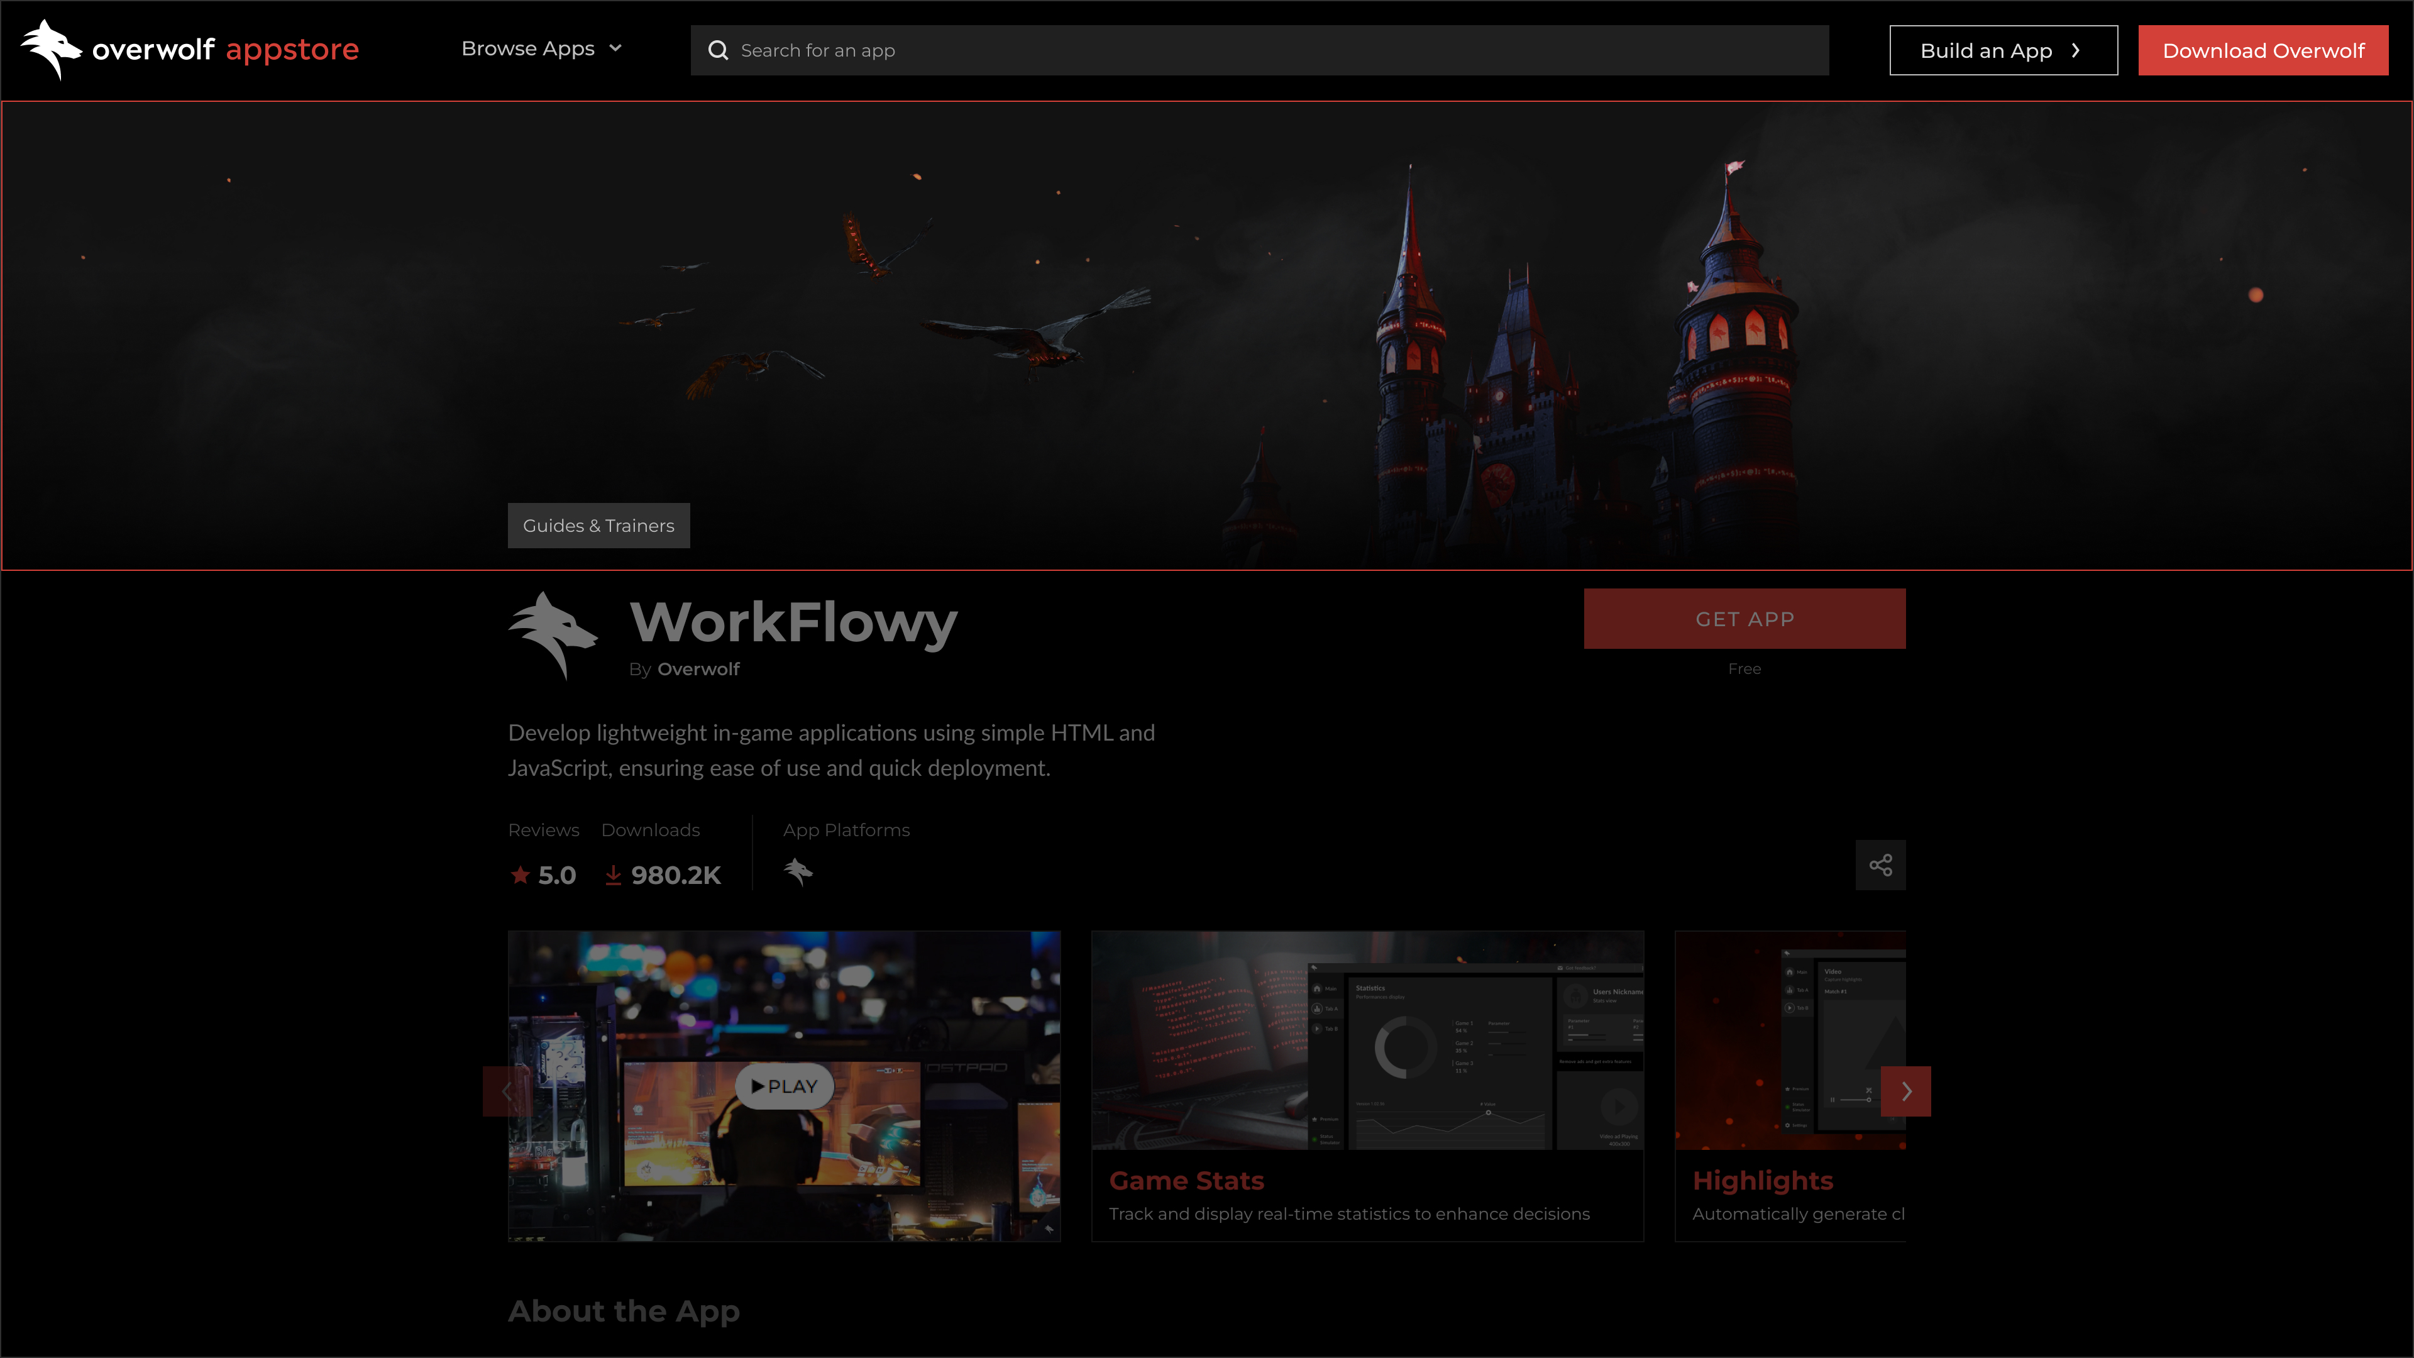The width and height of the screenshot is (2414, 1358).
Task: Click the Browse Apps chevron arrow
Action: 615,49
